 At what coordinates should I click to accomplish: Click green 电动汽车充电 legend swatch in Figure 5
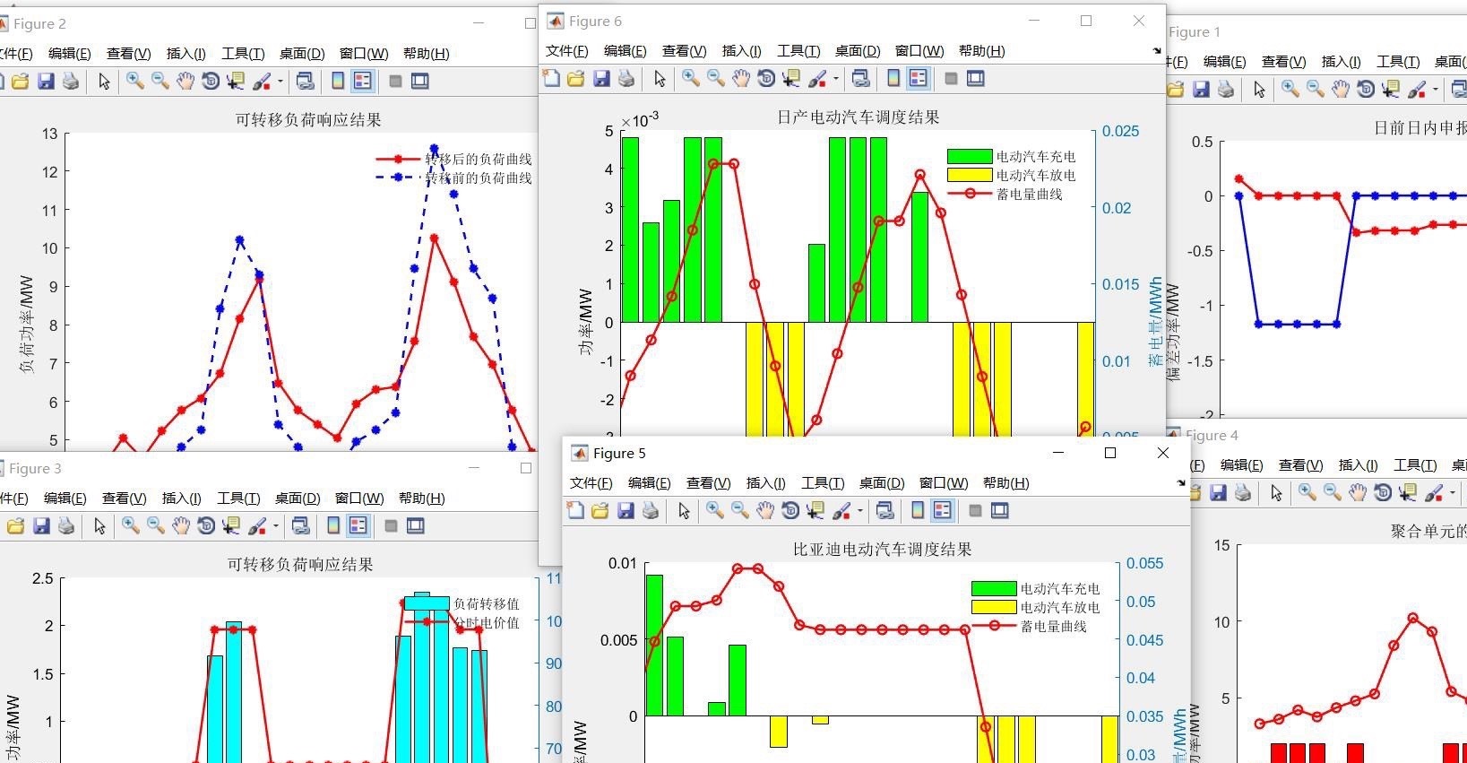click(x=994, y=588)
